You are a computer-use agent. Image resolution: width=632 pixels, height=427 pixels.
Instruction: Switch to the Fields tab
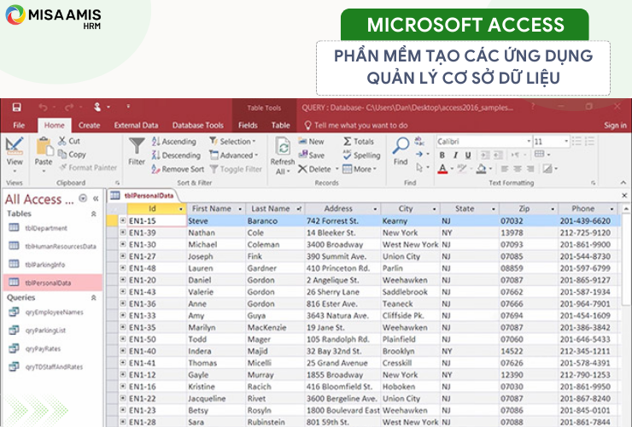[x=248, y=126]
